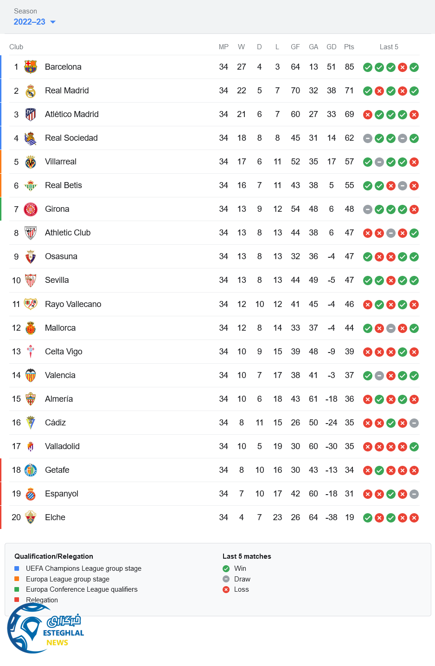The image size is (435, 666).
Task: Click the Barcelona club crest icon
Action: pyautogui.click(x=31, y=67)
